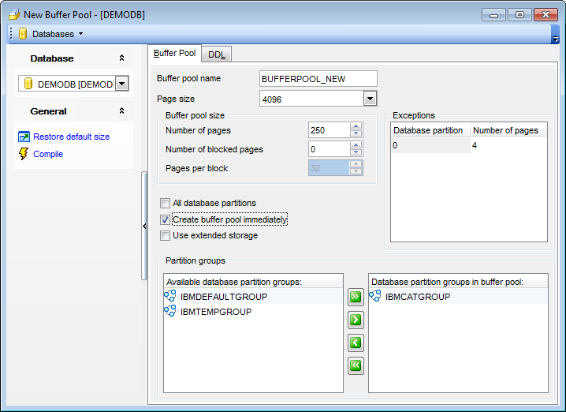Switch to the Buffer Pool tab
566x412 pixels.
[x=175, y=53]
